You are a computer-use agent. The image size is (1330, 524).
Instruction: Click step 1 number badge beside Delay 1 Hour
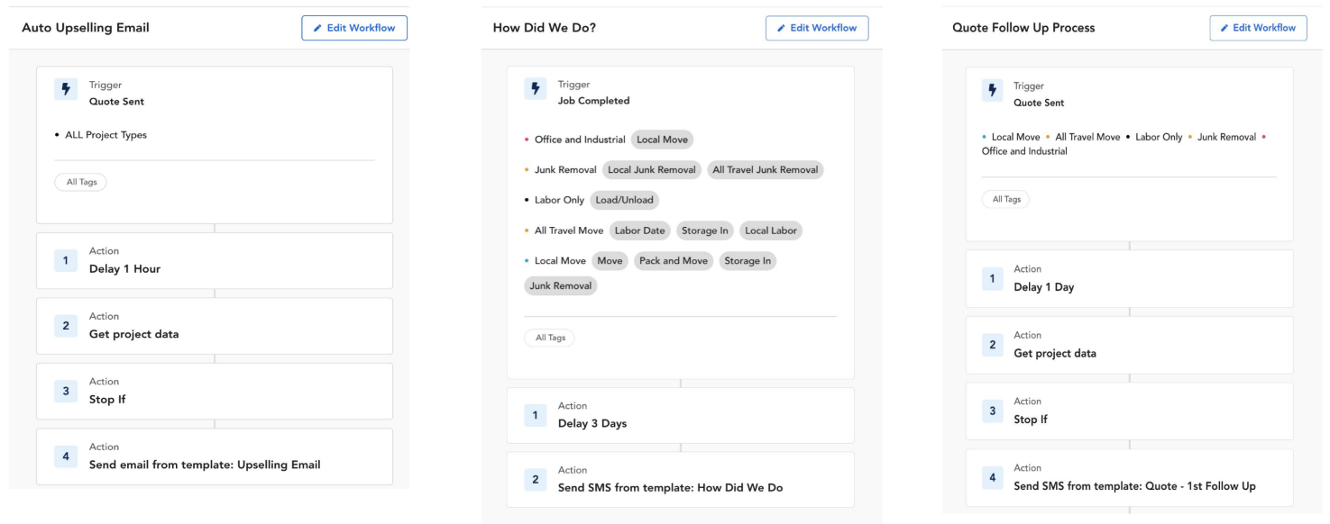[x=65, y=260]
